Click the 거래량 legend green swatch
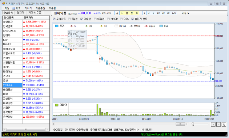 tap(57, 105)
